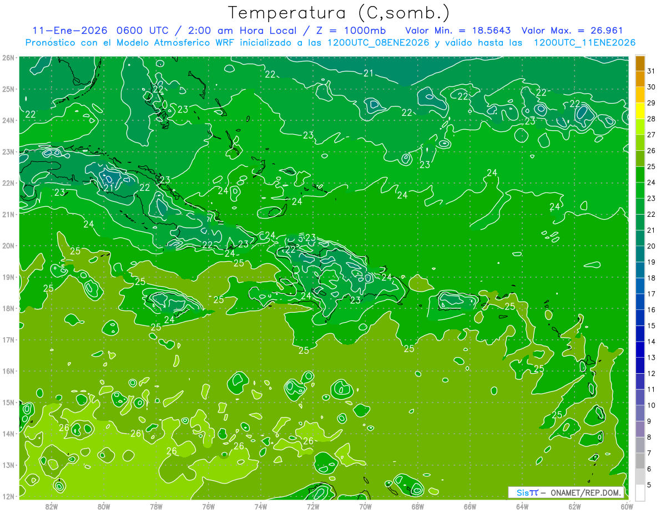Screen dimensions: 666x514
Task: Select the 'Valor Min. = 18.5643' text
Action: (458, 30)
